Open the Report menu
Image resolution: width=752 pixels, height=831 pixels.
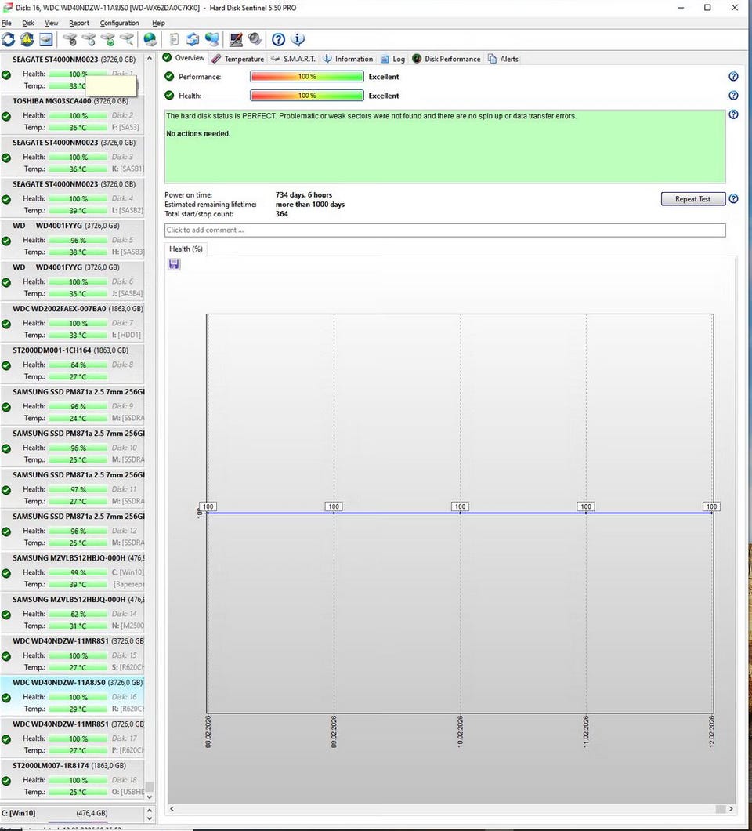[79, 23]
